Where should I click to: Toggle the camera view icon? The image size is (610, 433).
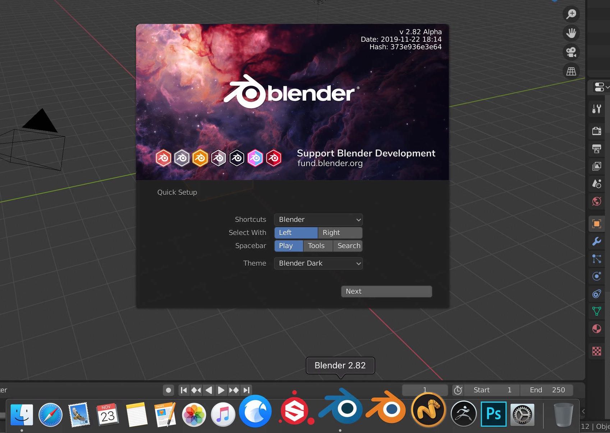pos(571,52)
